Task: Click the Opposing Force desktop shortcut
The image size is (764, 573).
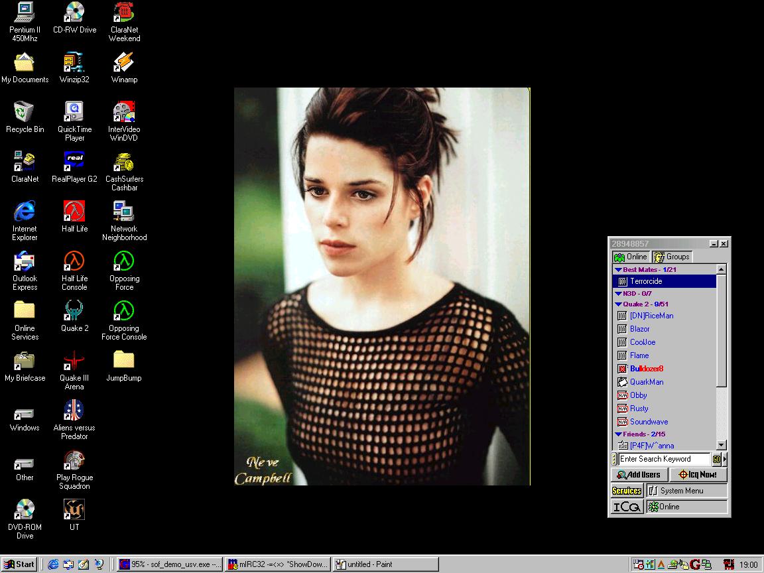Action: coord(124,261)
